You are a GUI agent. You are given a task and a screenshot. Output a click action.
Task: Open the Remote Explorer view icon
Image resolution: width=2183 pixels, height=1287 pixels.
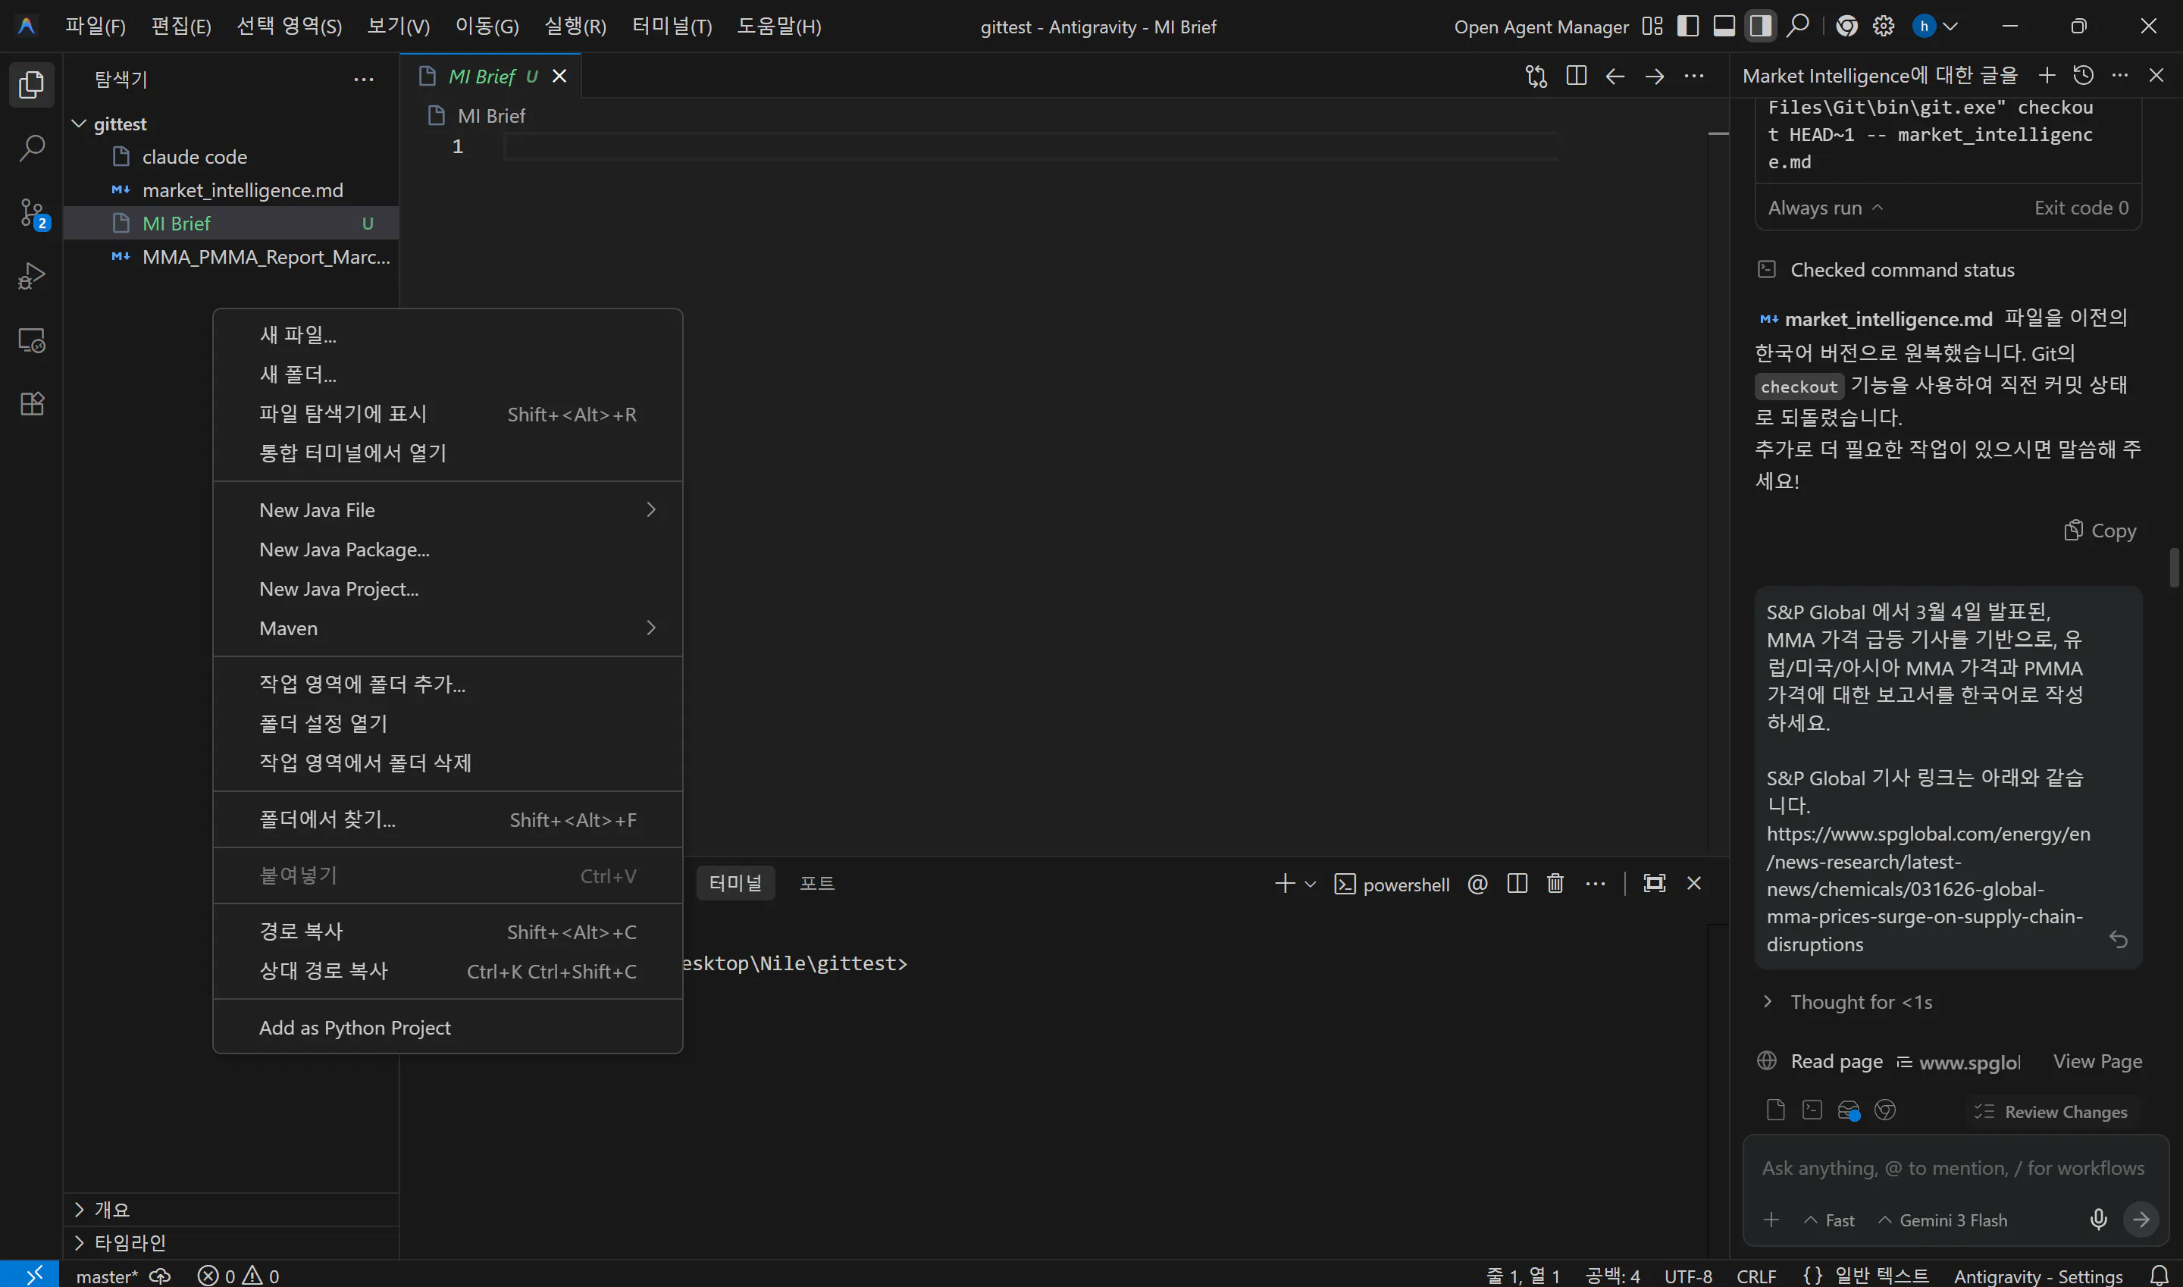31,340
